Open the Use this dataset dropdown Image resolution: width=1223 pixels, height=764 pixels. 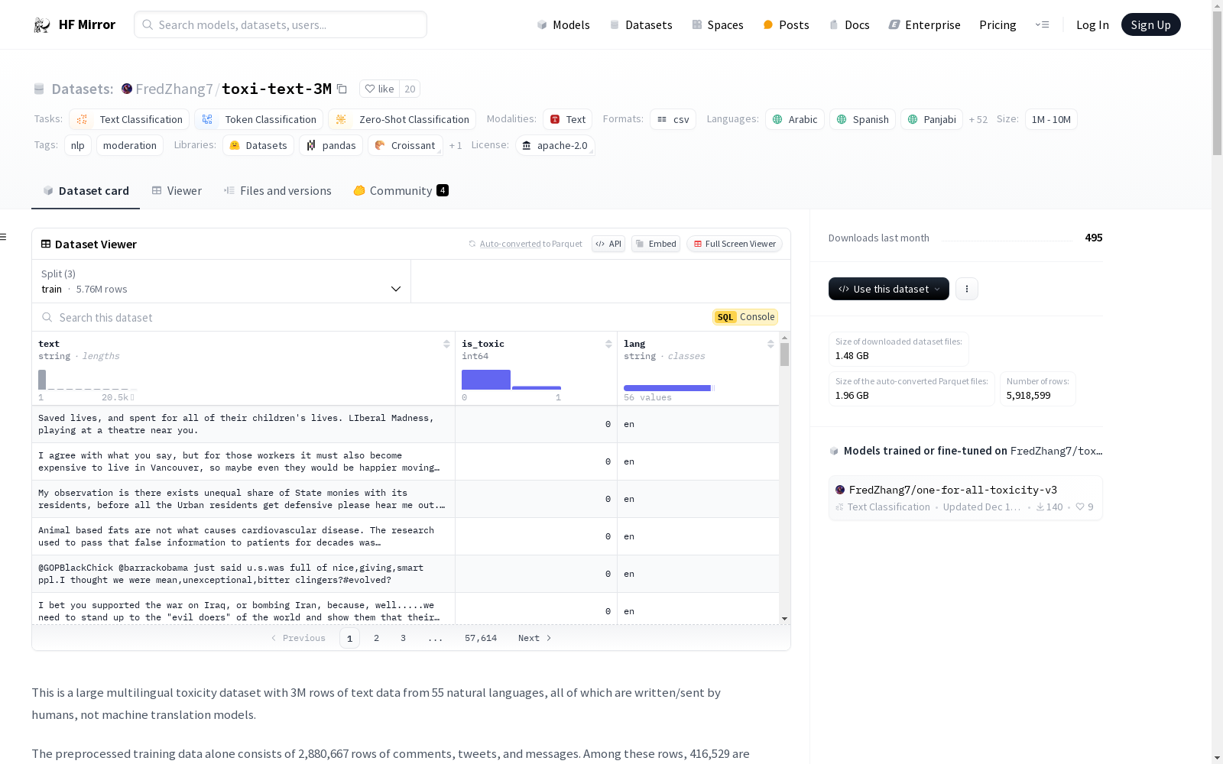tap(889, 289)
